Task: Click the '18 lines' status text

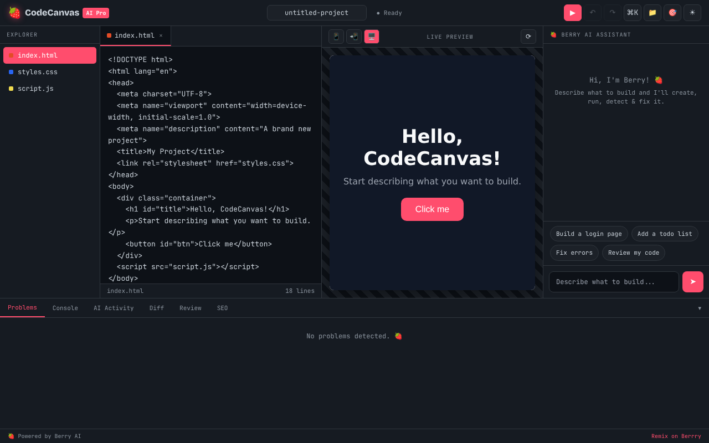Action: (x=300, y=291)
